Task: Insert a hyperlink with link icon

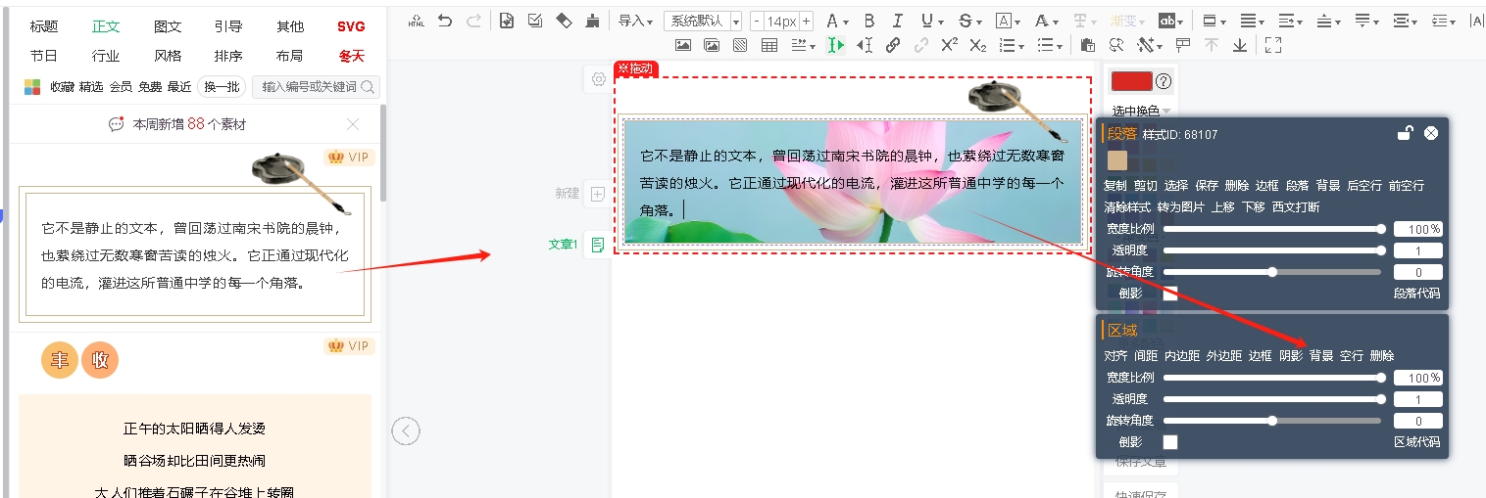Action: click(892, 45)
